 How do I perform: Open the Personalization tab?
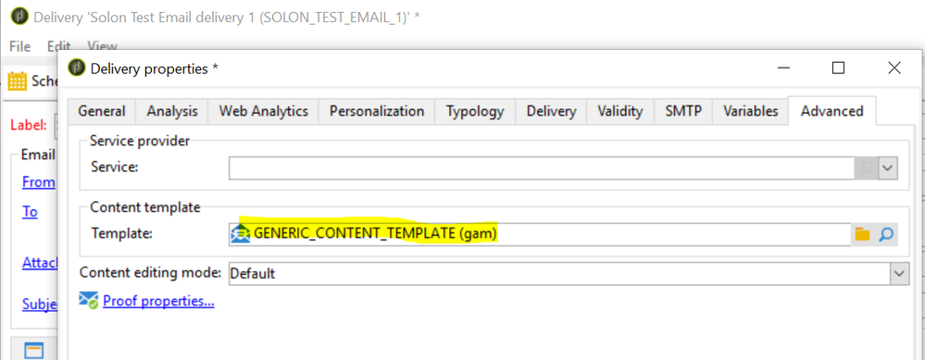[376, 111]
